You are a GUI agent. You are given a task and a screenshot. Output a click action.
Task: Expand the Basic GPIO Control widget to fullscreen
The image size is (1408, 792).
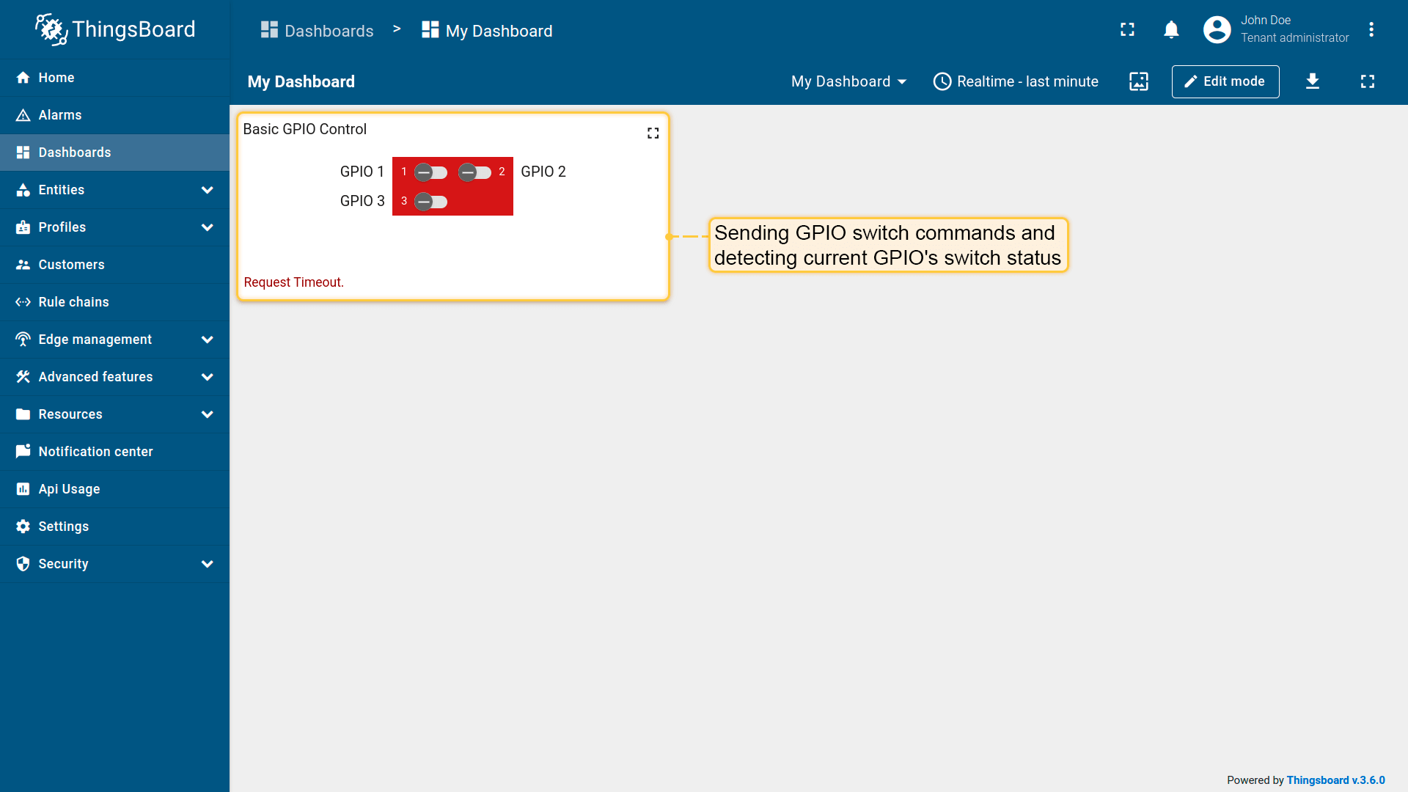(653, 133)
